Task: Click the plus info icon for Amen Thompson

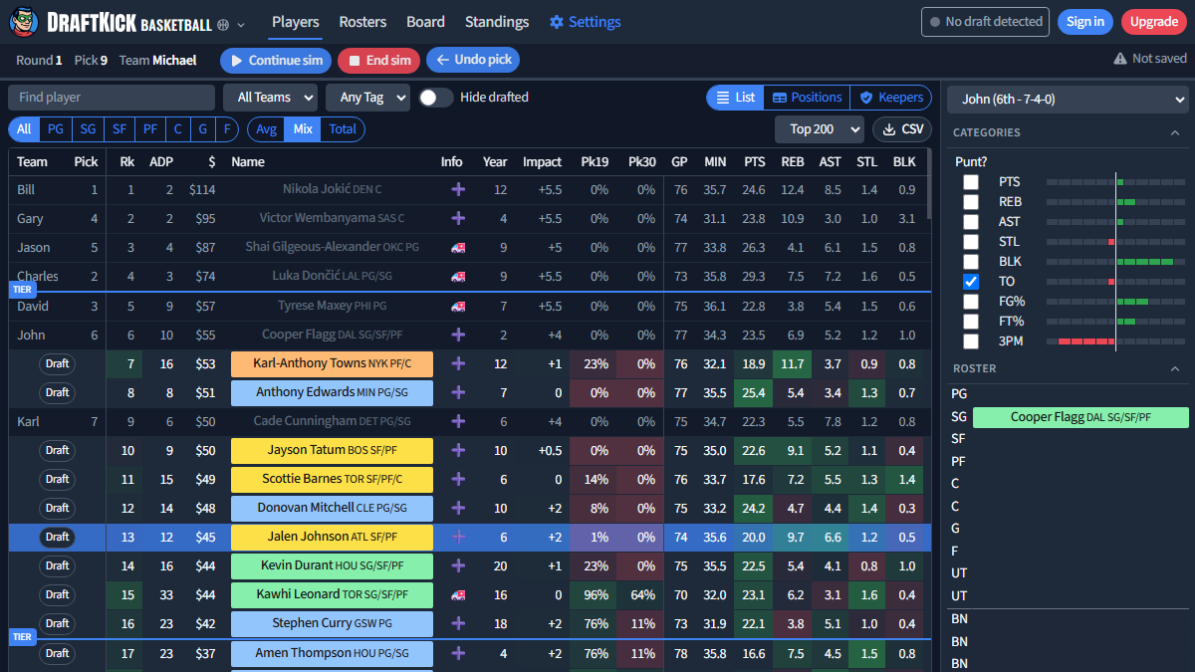Action: pyautogui.click(x=458, y=653)
